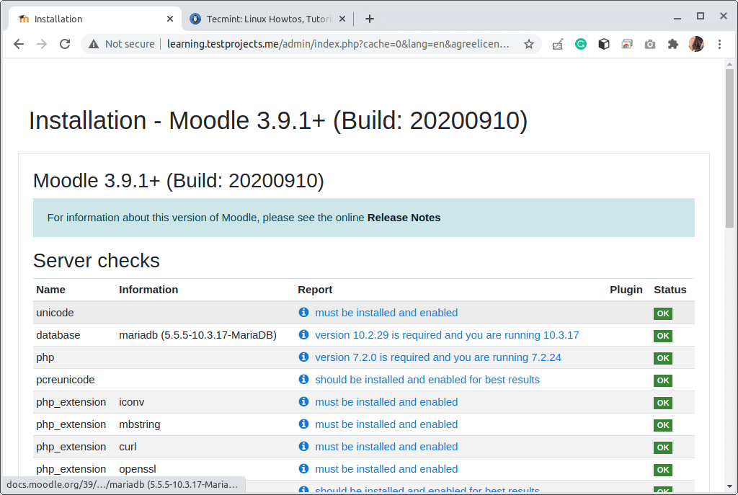The height and width of the screenshot is (495, 738).
Task: Click OK status for php row
Action: point(663,358)
